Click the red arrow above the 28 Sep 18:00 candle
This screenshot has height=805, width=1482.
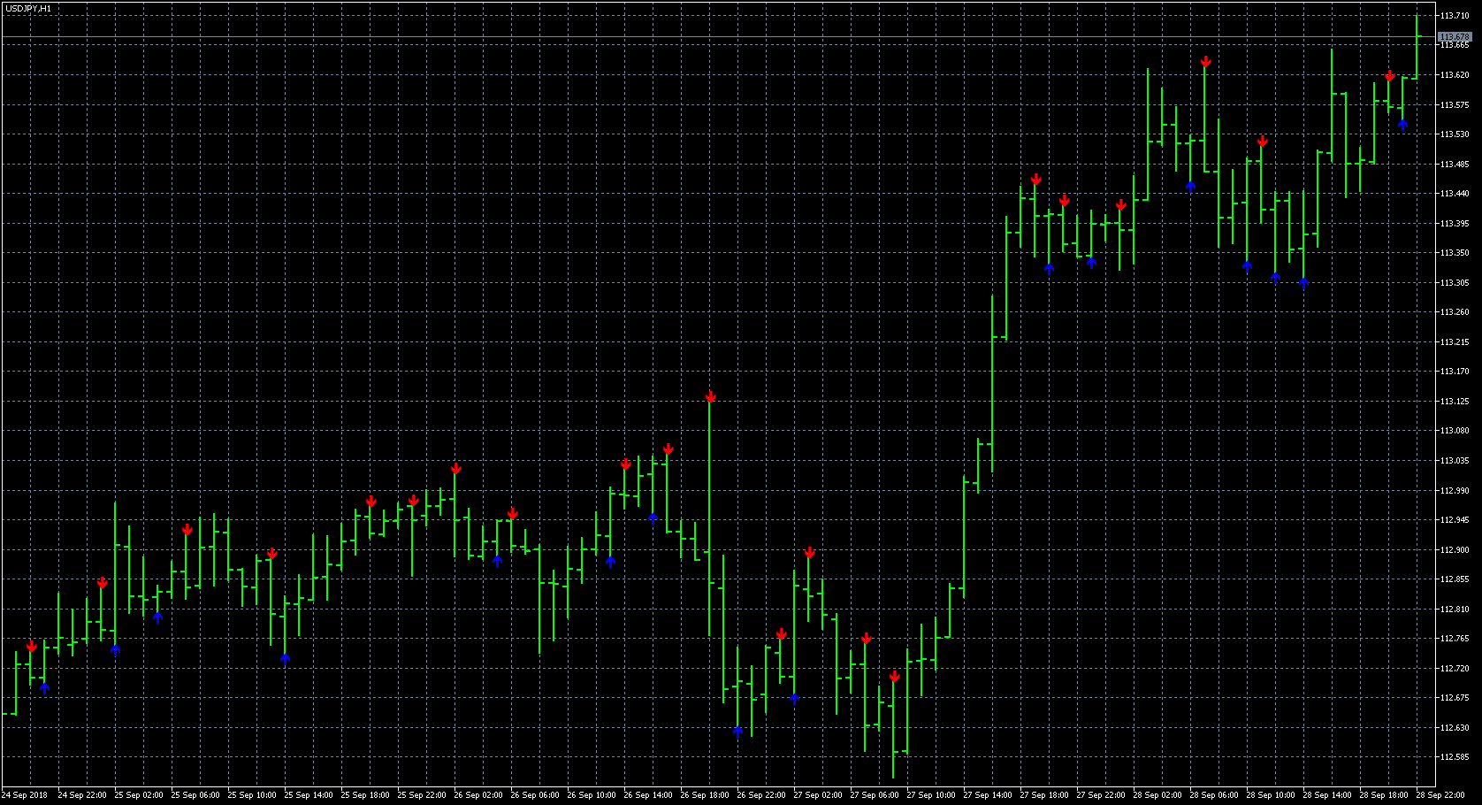(x=1388, y=78)
